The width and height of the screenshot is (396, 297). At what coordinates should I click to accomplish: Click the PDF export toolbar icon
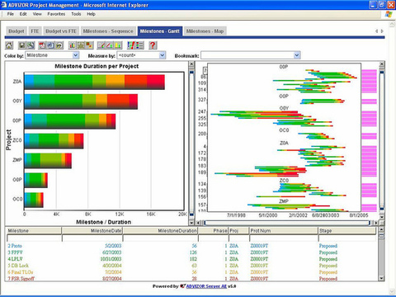[x=42, y=45]
